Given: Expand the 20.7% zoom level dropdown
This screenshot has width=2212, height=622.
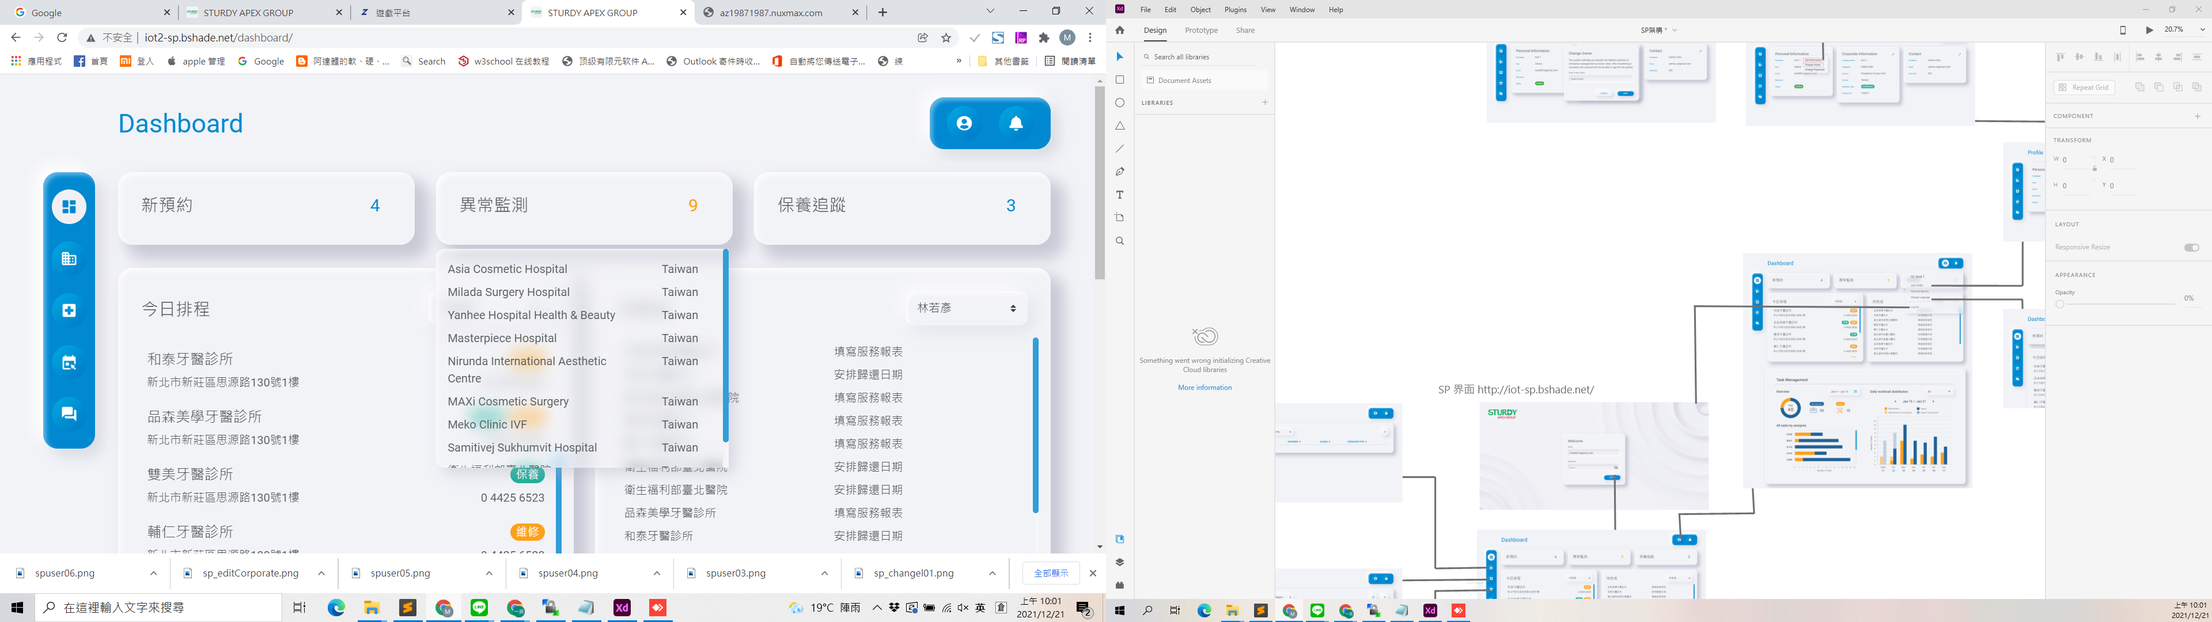Looking at the screenshot, I should click(2202, 30).
